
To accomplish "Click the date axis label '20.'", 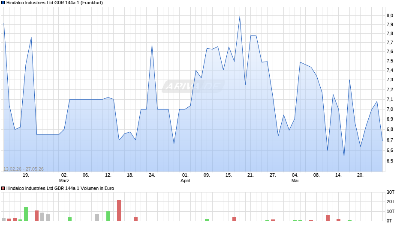I will 360,175.
